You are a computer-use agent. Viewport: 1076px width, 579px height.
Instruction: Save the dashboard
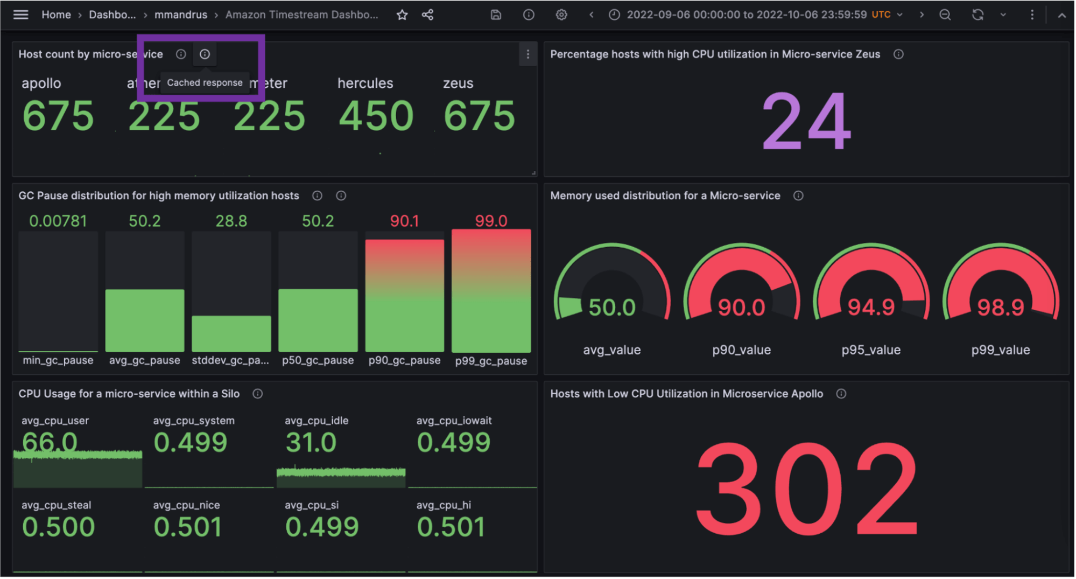tap(495, 15)
